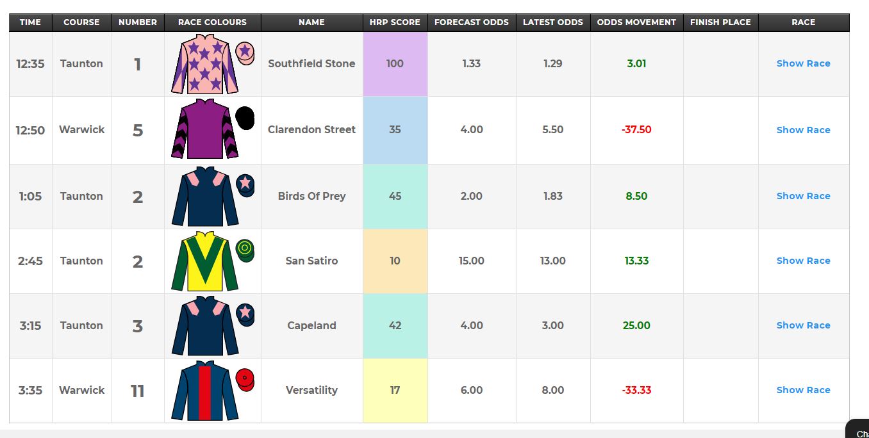Viewport: 869px width, 438px height.
Task: Click Southfield Stone's pink star jockey silks
Action: tap(204, 64)
